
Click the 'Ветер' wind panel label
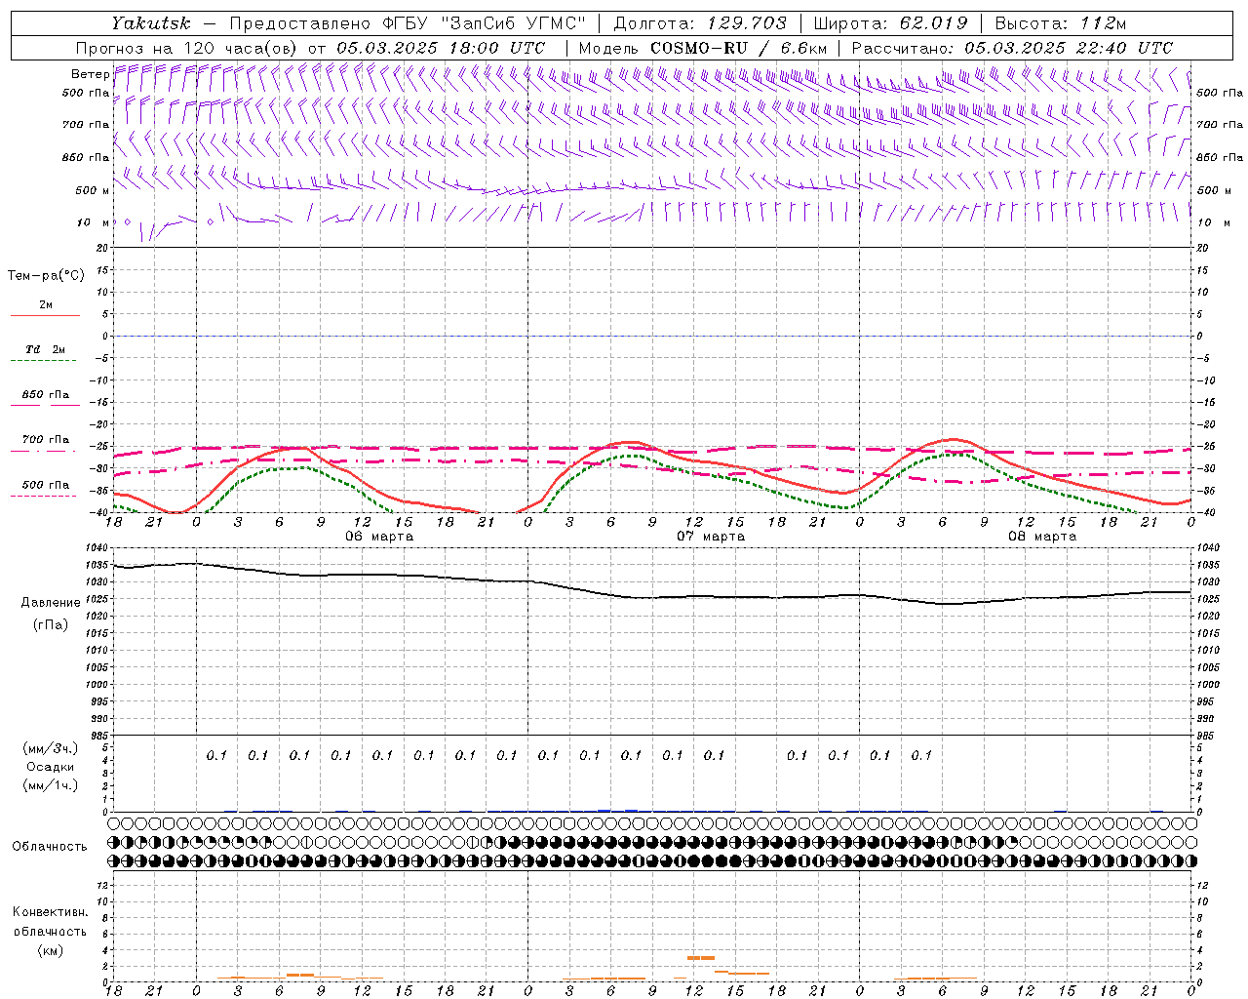click(90, 74)
